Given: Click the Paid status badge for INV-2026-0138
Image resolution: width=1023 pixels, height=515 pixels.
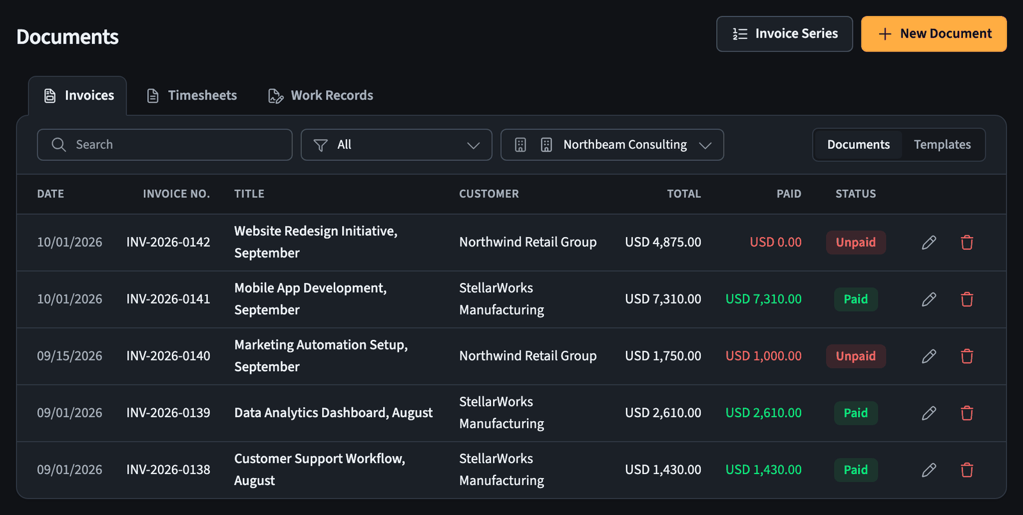Looking at the screenshot, I should (x=855, y=470).
